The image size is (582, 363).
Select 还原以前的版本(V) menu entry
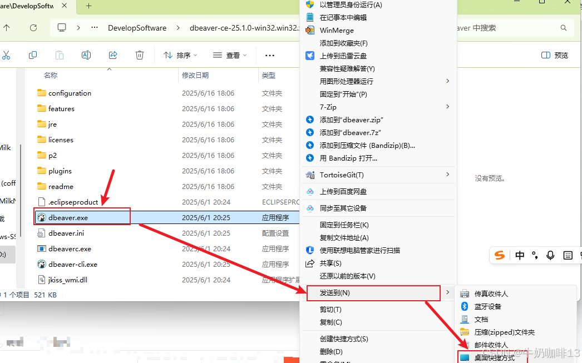[378, 276]
